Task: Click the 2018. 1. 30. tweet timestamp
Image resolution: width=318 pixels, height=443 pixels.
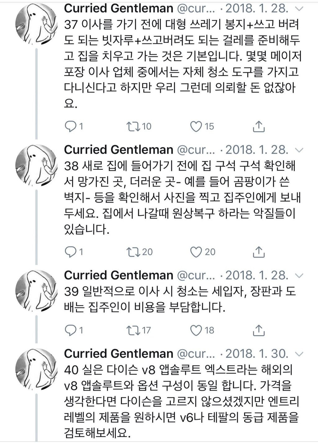Action: 257,354
